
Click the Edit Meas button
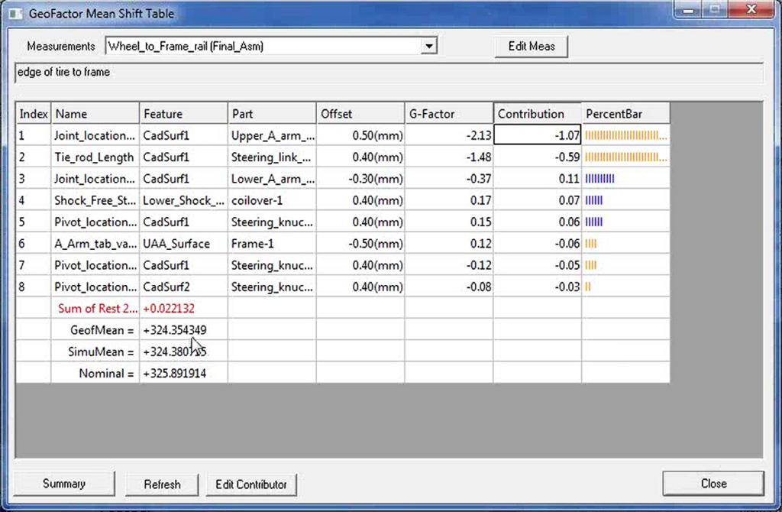(531, 46)
